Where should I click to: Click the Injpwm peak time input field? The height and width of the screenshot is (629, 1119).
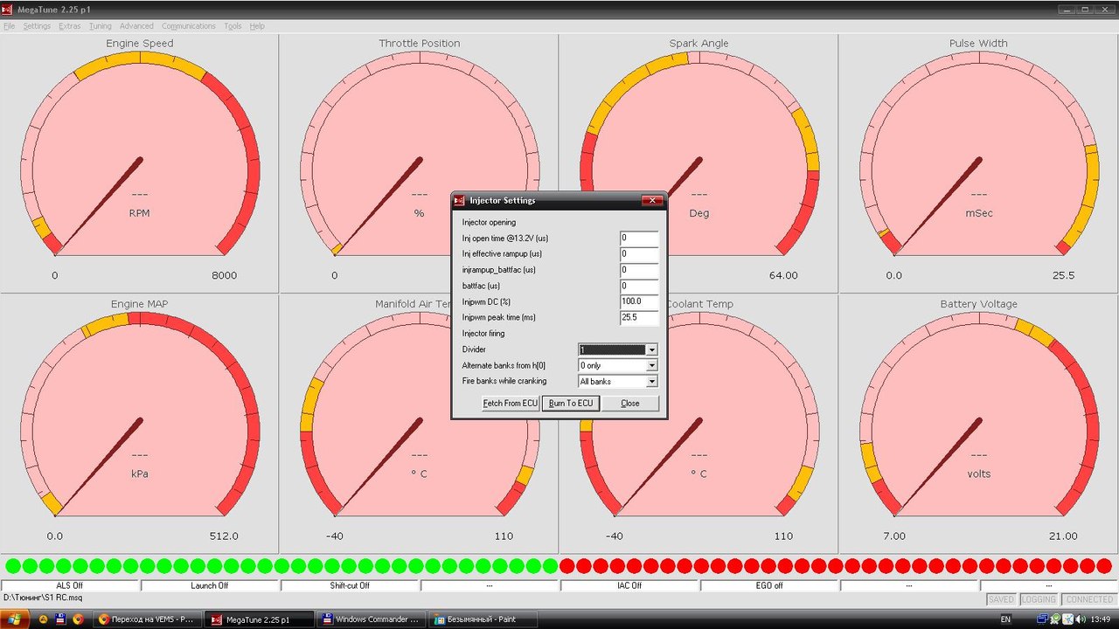(638, 318)
